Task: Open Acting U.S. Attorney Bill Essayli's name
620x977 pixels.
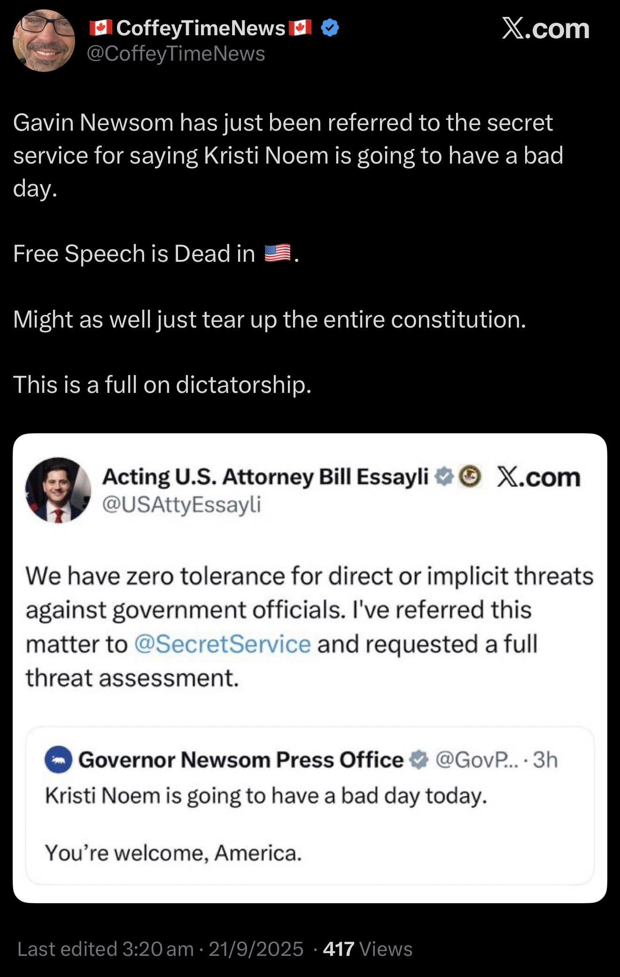Action: click(x=265, y=477)
